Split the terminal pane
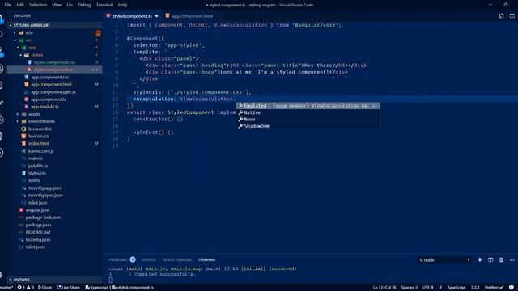Screen dimensions: 518x291 pyautogui.click(x=490, y=260)
